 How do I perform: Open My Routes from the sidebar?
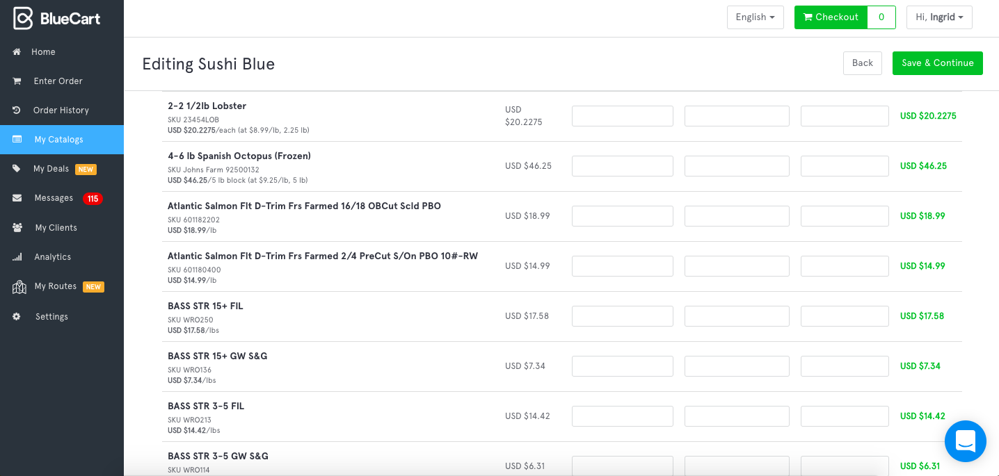click(56, 286)
